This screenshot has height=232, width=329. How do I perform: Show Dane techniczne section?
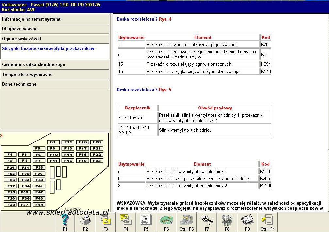(55, 84)
